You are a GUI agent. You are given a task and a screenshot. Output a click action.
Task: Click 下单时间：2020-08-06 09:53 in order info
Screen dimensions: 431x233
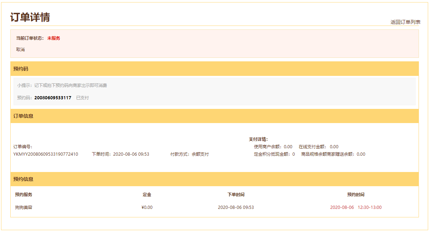(120, 154)
